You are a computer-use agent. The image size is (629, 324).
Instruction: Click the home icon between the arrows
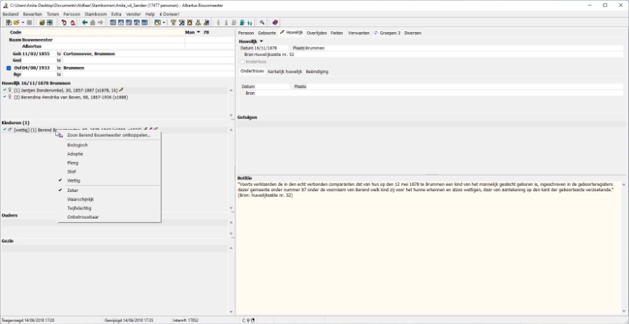click(x=92, y=22)
